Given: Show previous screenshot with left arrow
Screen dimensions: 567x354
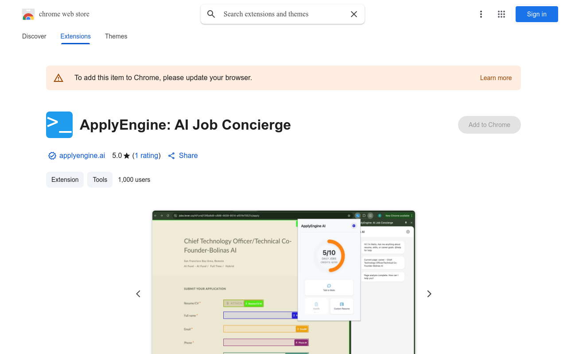Looking at the screenshot, I should [x=138, y=294].
